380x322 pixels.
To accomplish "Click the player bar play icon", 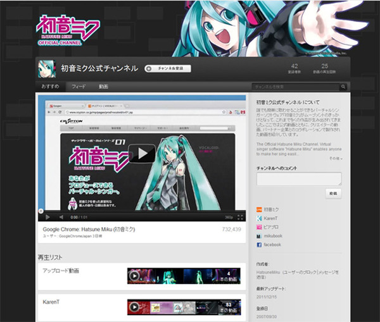I will (47, 217).
